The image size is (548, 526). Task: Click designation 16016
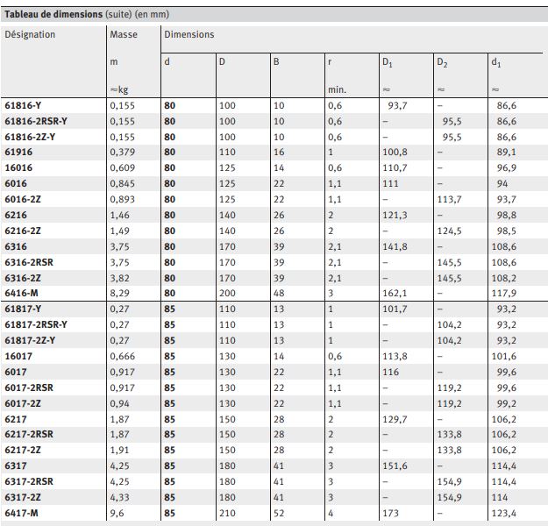[x=18, y=167]
